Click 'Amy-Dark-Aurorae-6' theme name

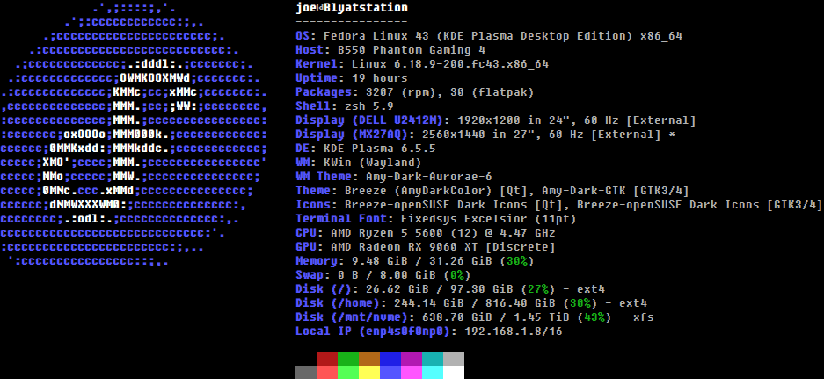click(429, 177)
